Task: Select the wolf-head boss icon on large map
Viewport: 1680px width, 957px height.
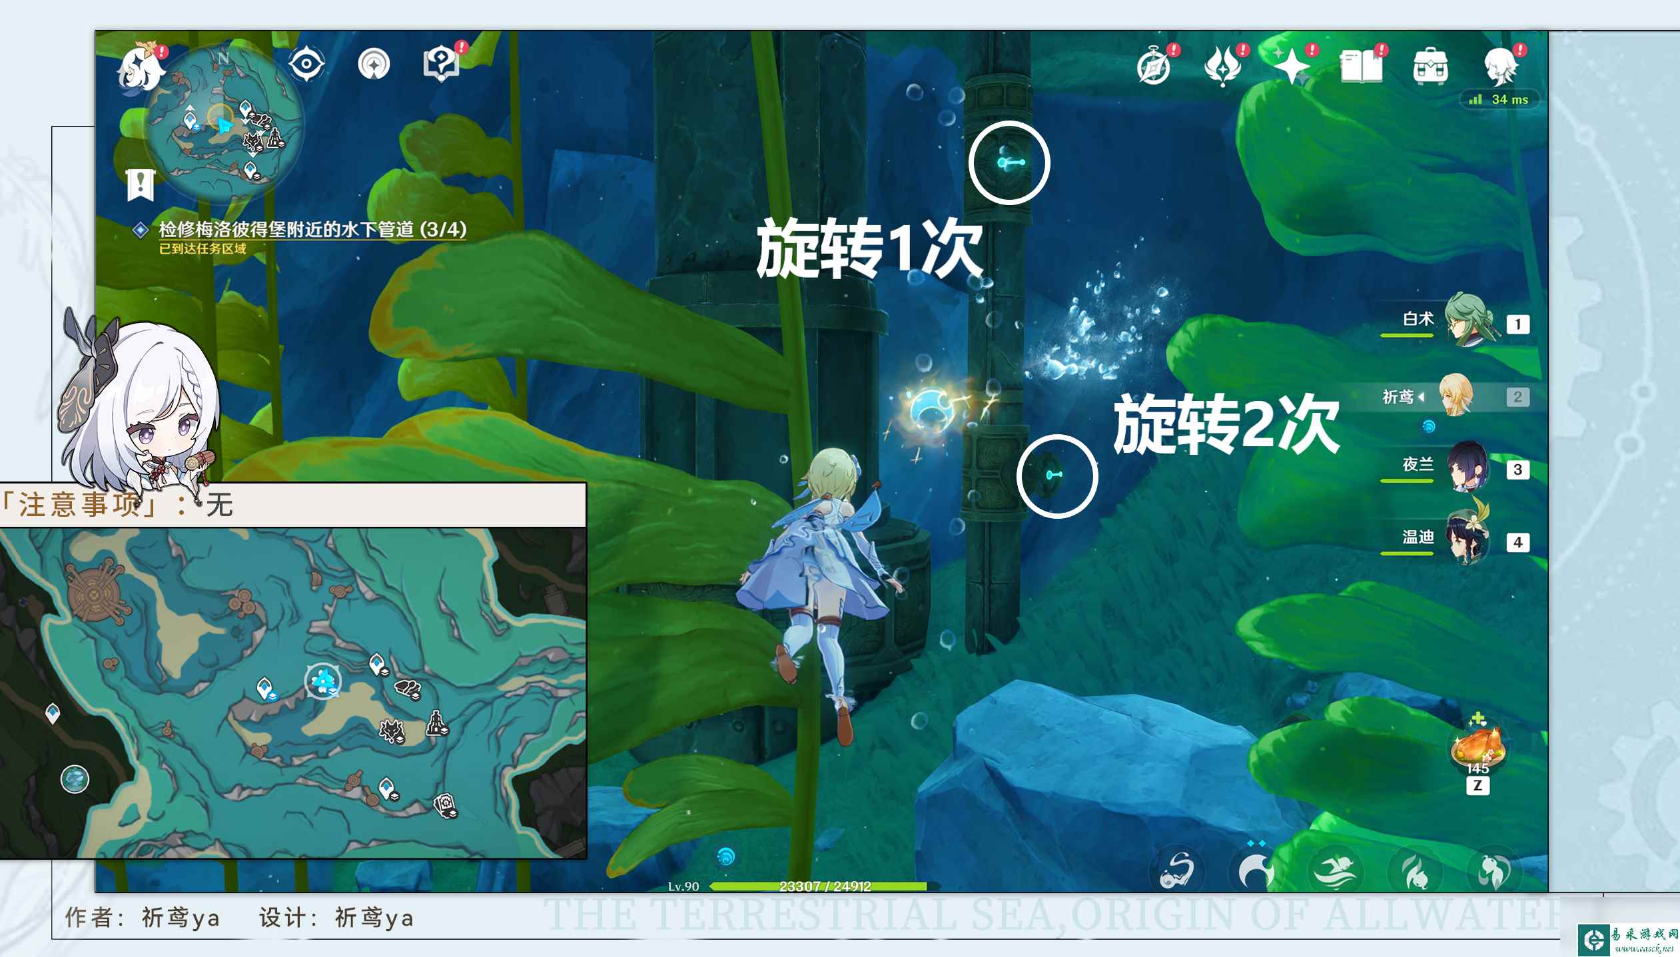Action: tap(392, 731)
